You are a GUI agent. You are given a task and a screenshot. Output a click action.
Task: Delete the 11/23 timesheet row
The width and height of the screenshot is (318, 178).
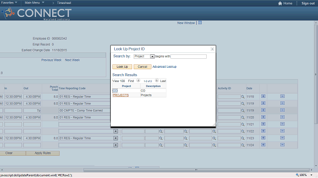pos(282,138)
